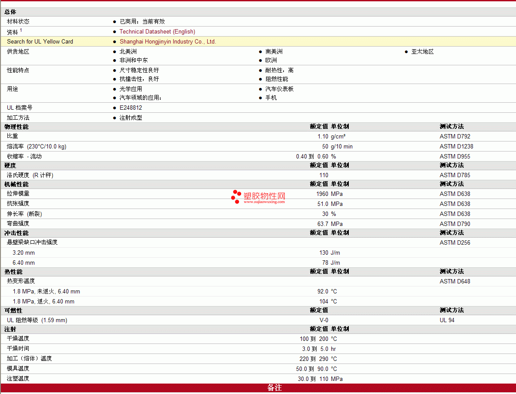Select the 热性能 section header
516x394 pixels.
coord(13,272)
